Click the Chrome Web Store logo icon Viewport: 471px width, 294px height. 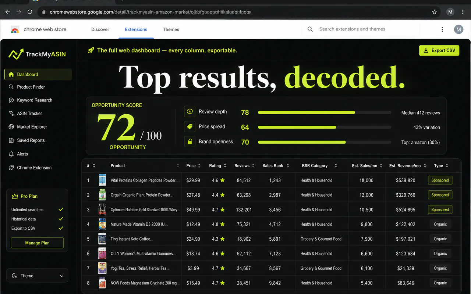point(15,29)
